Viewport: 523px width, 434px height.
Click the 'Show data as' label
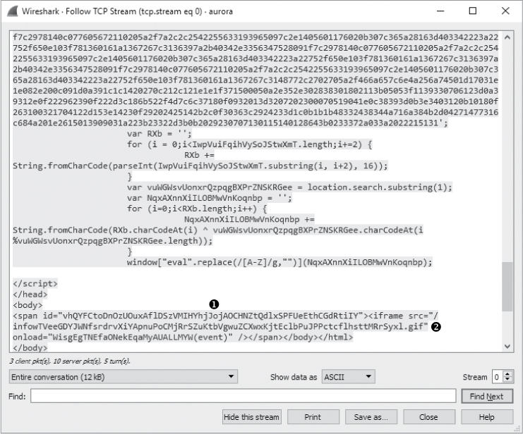[x=294, y=377]
